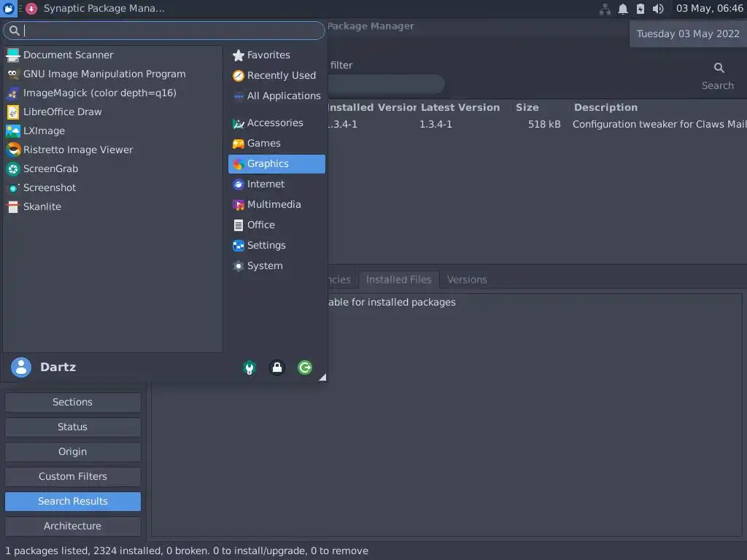Click the Tuesday 03 May 2022 date tooltip
The image size is (747, 560).
coord(688,34)
